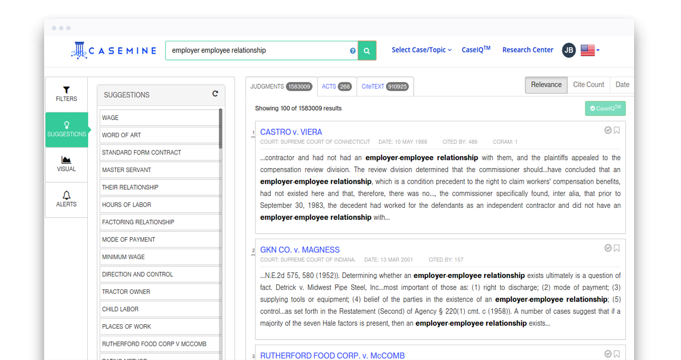Switch to the CiteTEXT tab
This screenshot has width=681, height=360.
point(384,87)
